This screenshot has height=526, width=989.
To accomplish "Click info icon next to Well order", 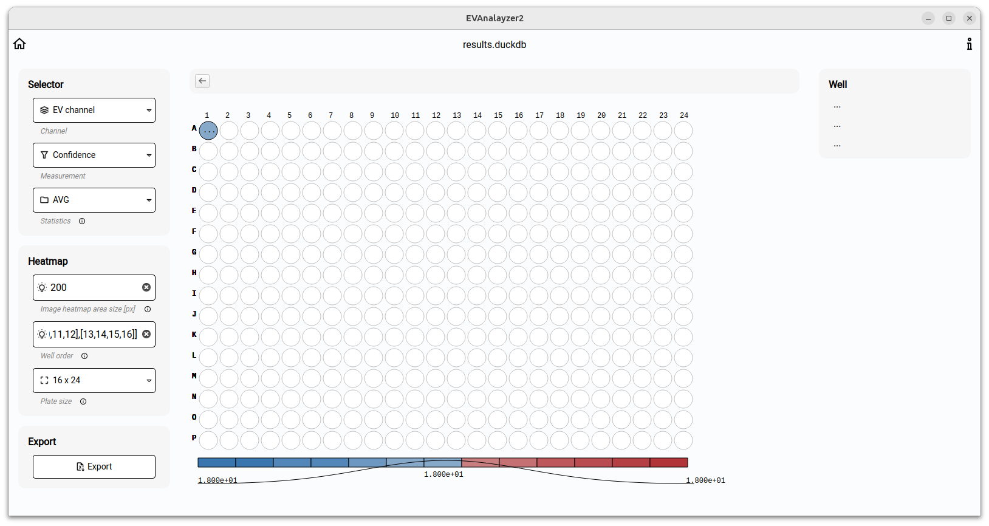I will coord(84,356).
